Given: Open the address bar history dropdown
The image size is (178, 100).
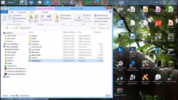Looking at the screenshot, I should [x=92, y=28].
